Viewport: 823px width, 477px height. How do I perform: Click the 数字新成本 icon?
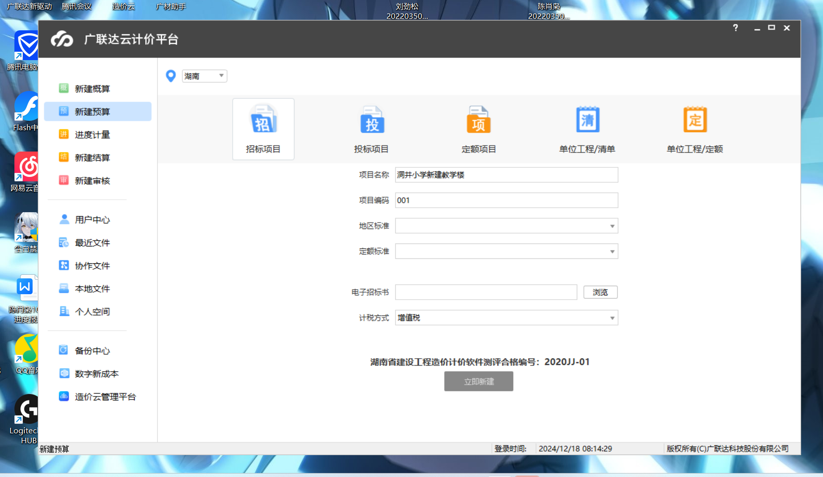click(64, 373)
